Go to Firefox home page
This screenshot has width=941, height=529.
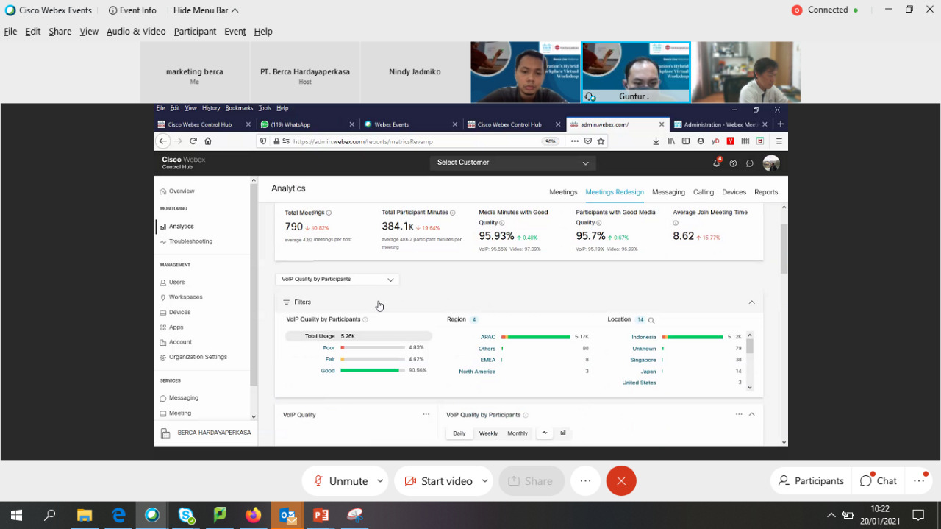pos(208,141)
